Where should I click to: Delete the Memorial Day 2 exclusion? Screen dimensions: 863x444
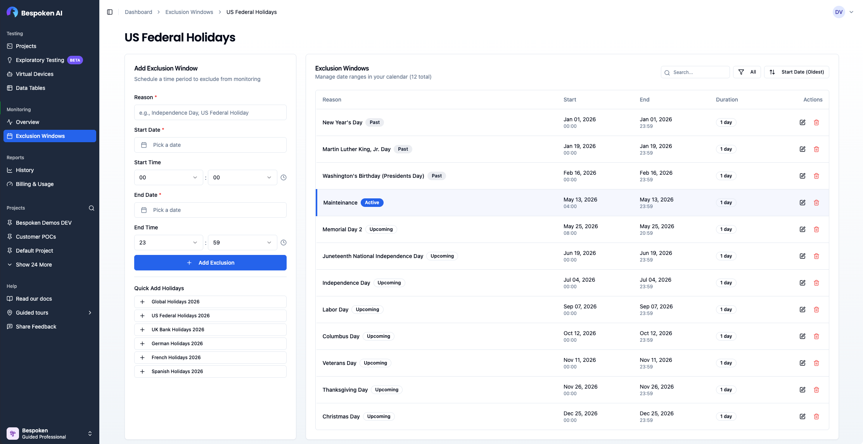click(816, 229)
